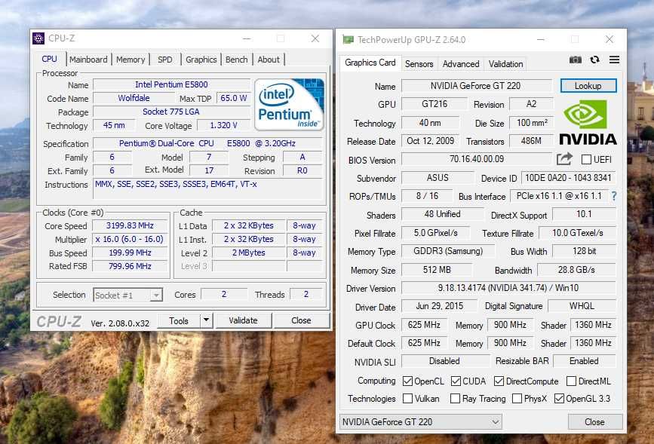Click the Core Speed value 3199.83 MHz
Screen dimensions: 654x444
pos(130,225)
